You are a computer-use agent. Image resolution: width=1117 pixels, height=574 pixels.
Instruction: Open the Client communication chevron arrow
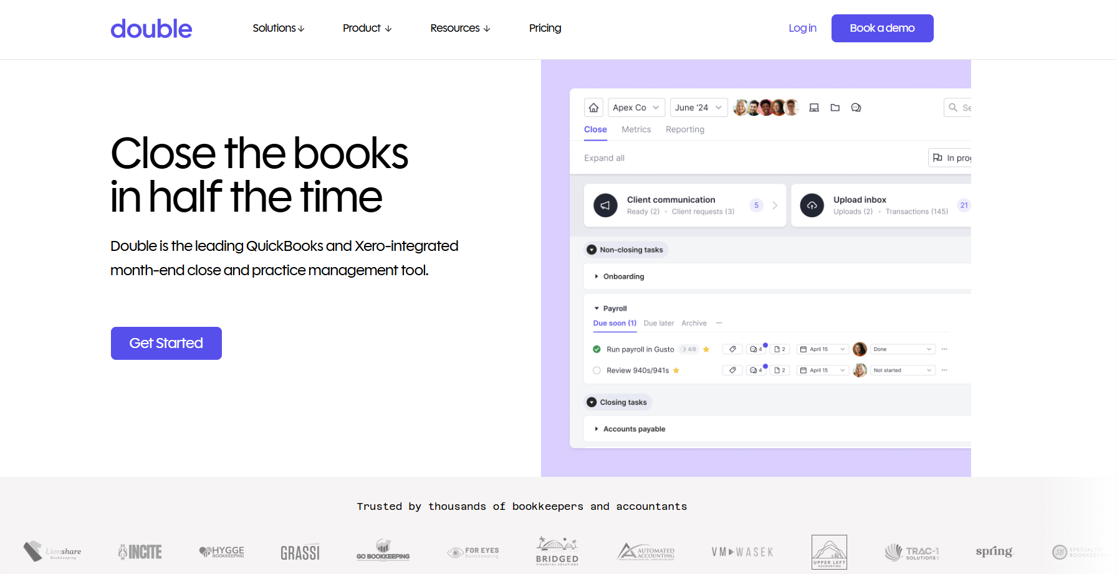point(775,205)
